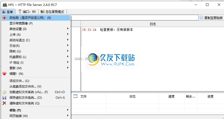Image resolution: width=224 pixels, height=119 pixels.
Task: Expand the 上传 (A) submenu
Action: tap(36, 34)
